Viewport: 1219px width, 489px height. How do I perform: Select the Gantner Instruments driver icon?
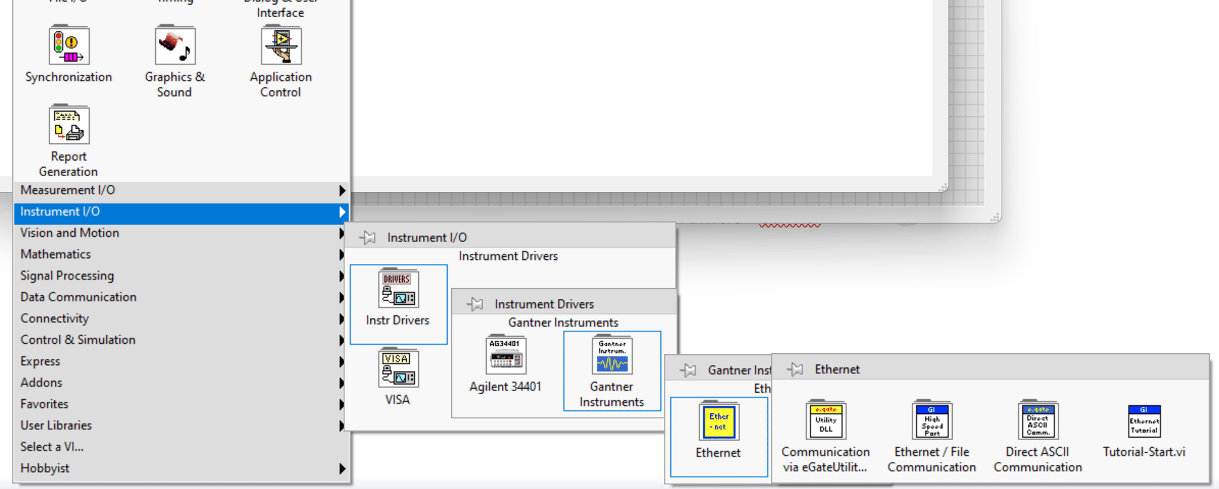pyautogui.click(x=612, y=356)
